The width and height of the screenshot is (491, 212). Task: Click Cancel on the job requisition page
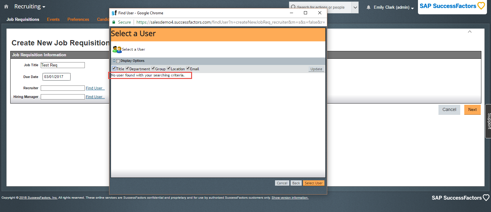pyautogui.click(x=449, y=109)
